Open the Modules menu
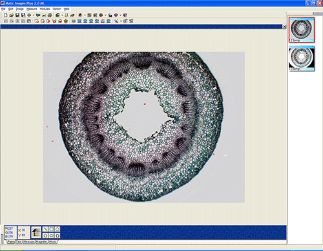Screen dimensions: 323x251 click(45, 9)
